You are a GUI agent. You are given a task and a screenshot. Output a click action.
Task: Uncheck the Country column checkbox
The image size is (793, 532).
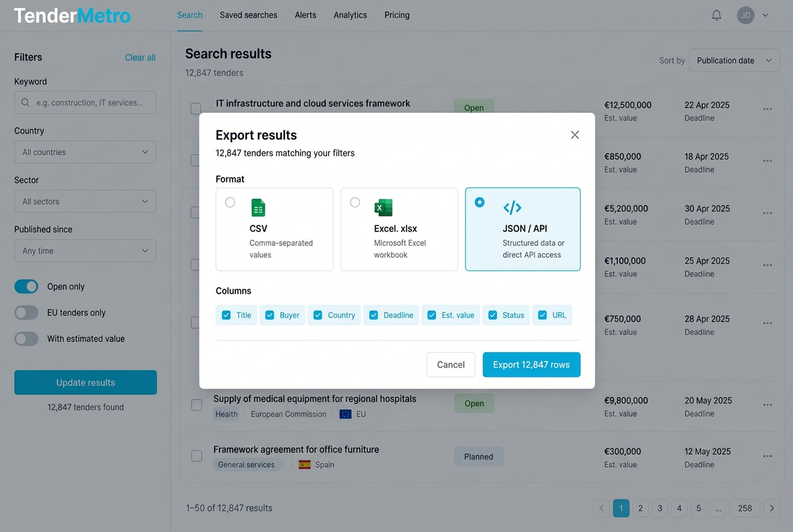(318, 315)
